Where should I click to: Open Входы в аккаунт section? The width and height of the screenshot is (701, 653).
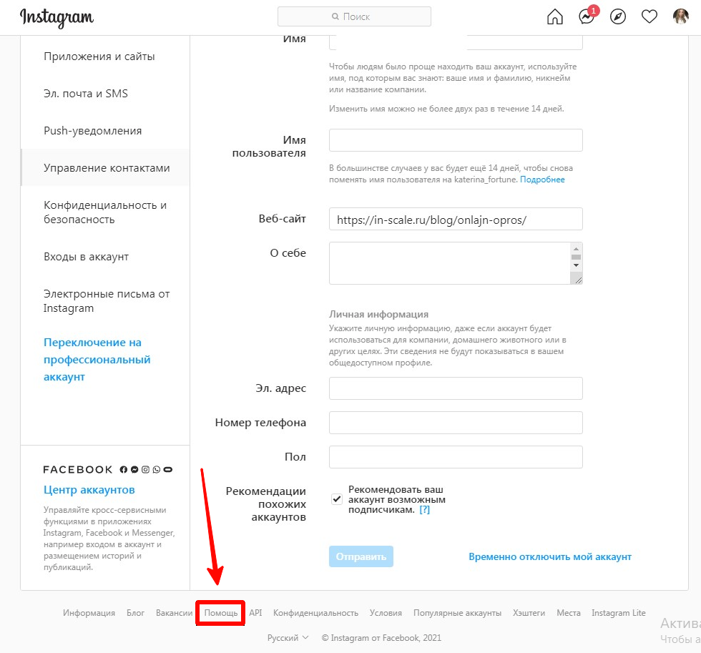(x=87, y=257)
